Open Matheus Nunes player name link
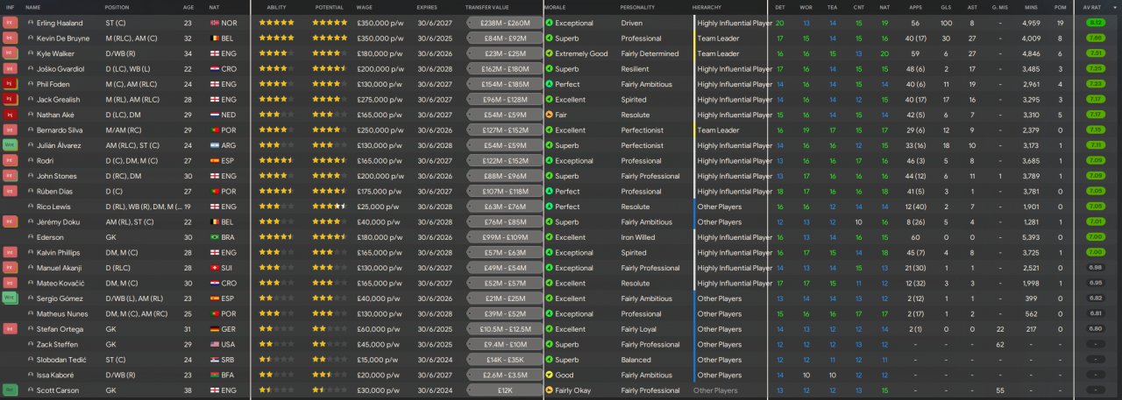 (x=63, y=314)
